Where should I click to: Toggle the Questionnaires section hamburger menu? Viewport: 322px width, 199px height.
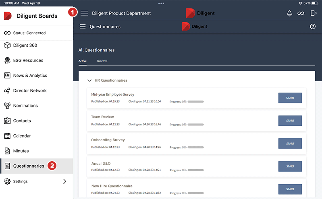tap(83, 27)
